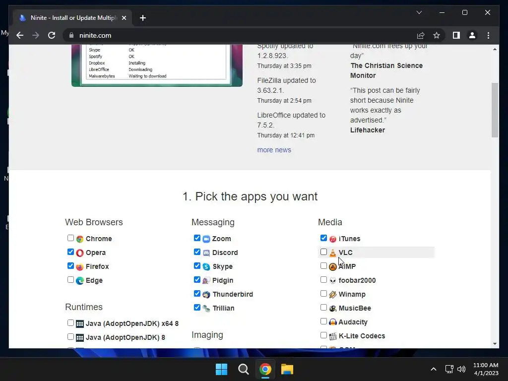This screenshot has height=381, width=508.
Task: Reload the ninite.com page
Action: coord(52,35)
